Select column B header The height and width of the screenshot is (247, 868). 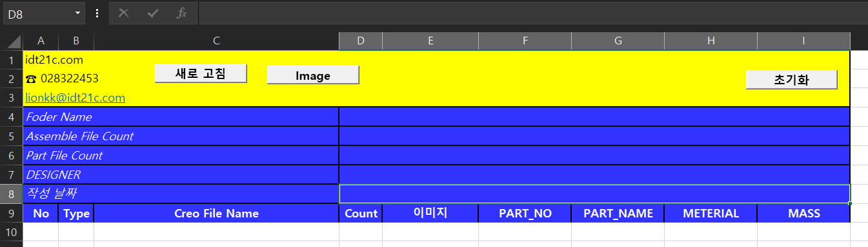tap(76, 41)
